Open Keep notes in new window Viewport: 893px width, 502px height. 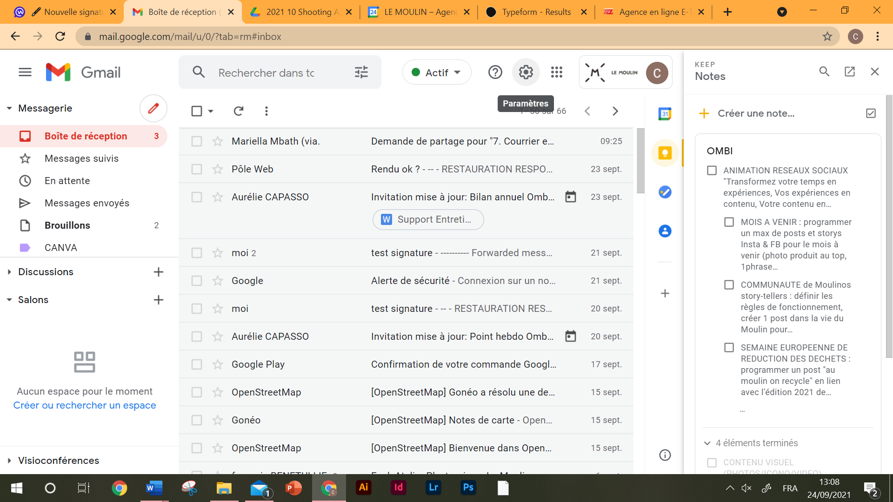[x=849, y=72]
